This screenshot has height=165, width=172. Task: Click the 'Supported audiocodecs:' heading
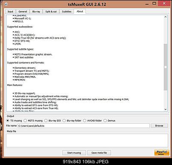point(20,27)
